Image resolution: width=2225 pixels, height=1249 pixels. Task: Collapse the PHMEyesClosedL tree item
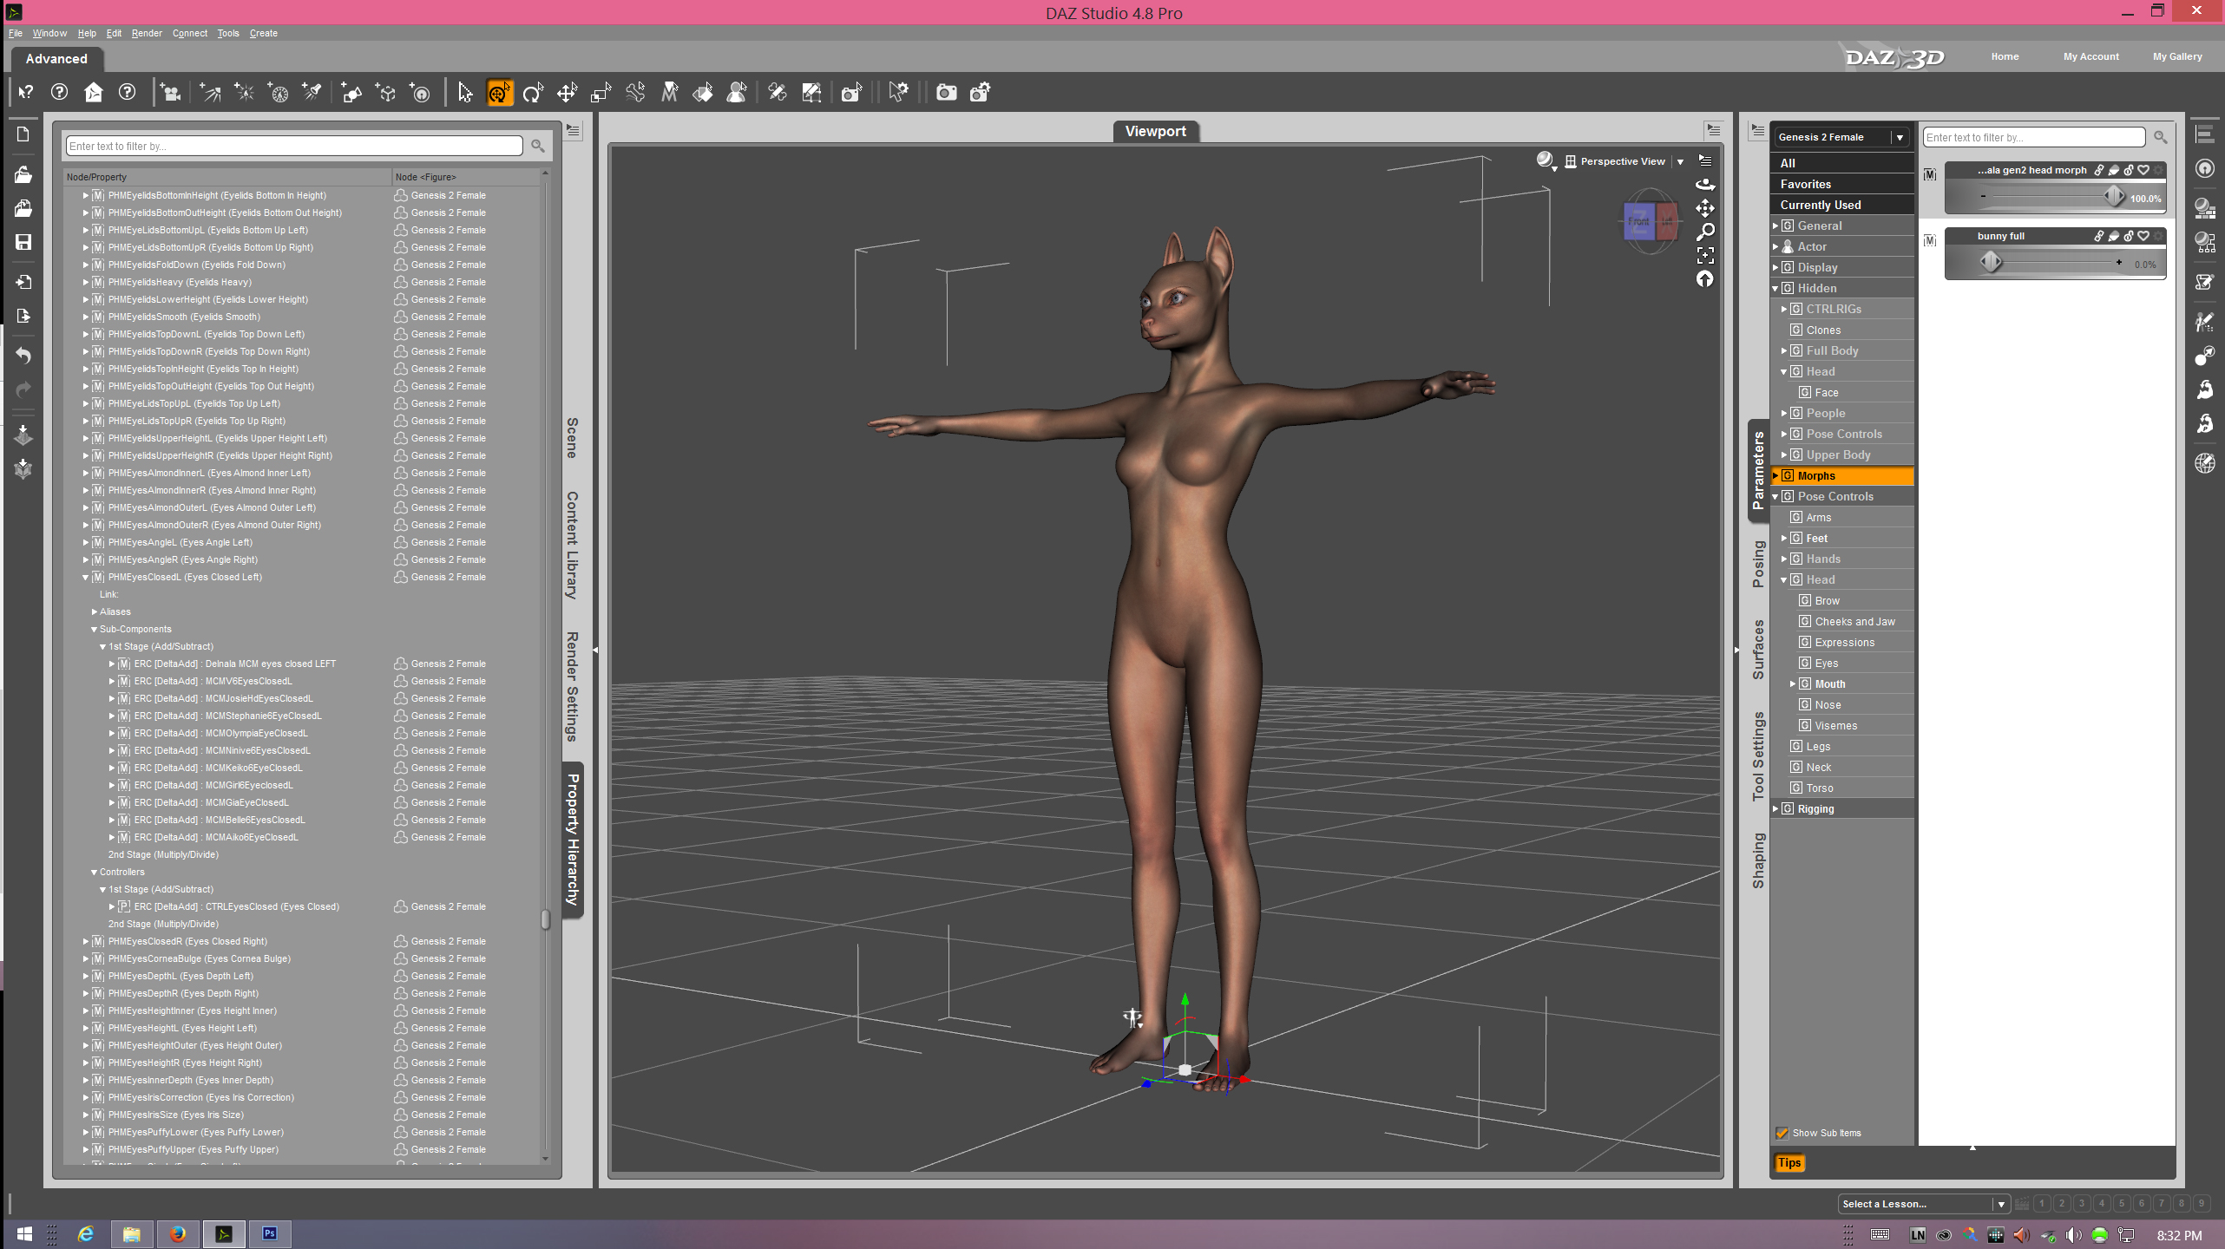pos(86,577)
